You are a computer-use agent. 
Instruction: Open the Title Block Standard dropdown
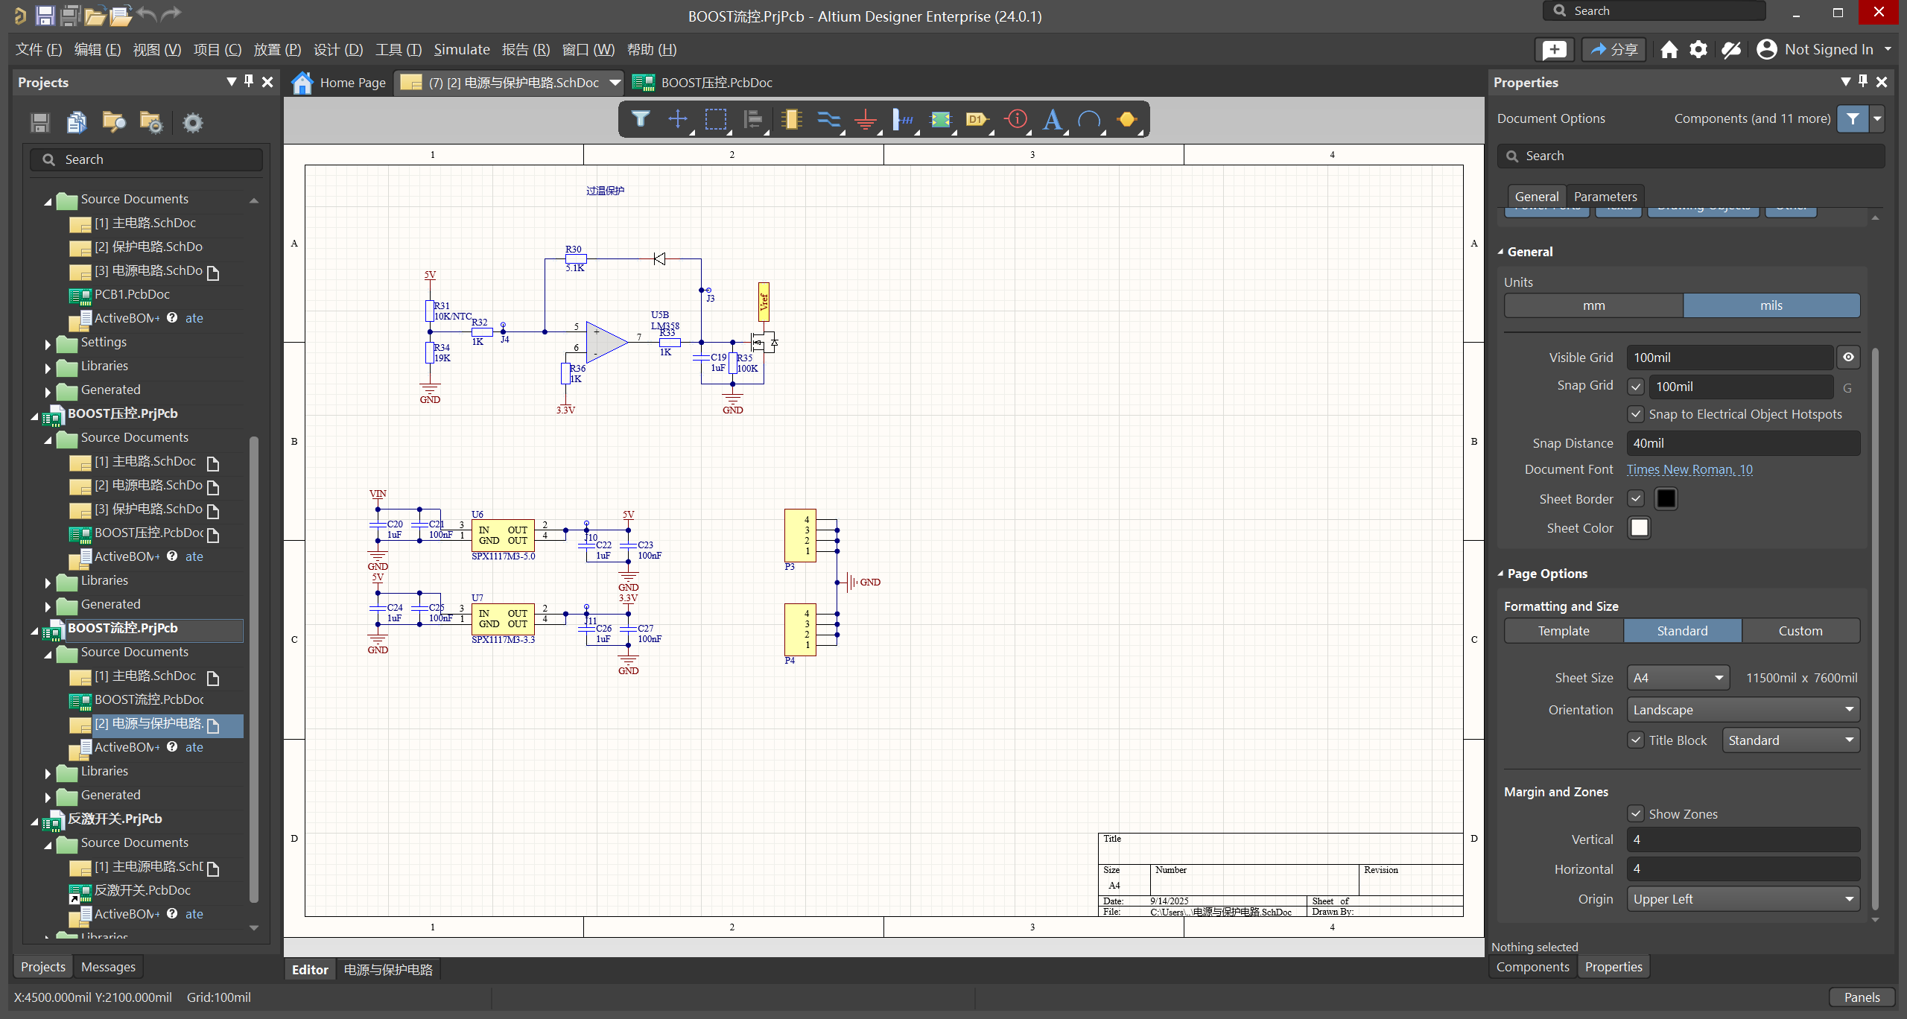click(1791, 740)
